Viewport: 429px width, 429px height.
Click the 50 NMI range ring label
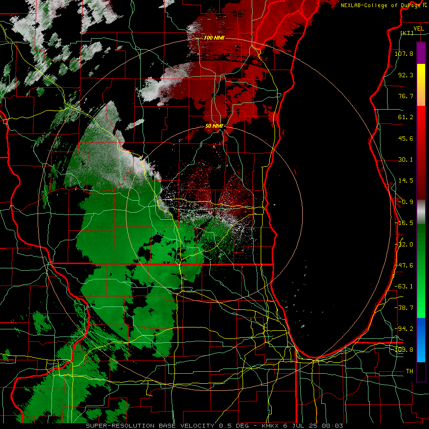tap(214, 126)
